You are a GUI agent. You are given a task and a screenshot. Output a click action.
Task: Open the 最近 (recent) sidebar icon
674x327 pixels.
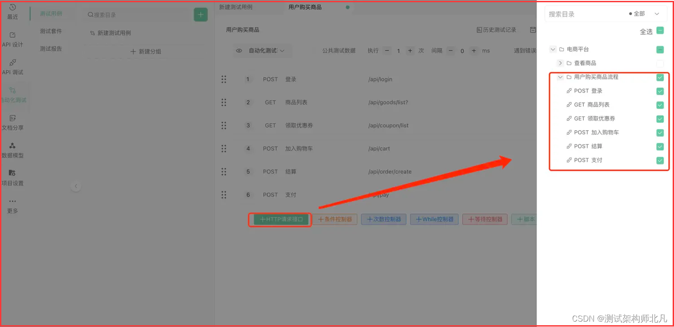point(13,8)
